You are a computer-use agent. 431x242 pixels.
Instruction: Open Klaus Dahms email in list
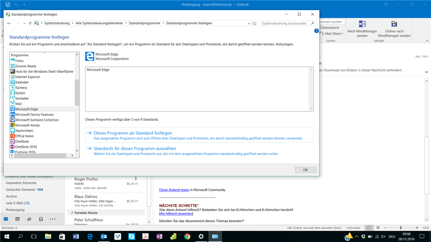tap(106, 201)
